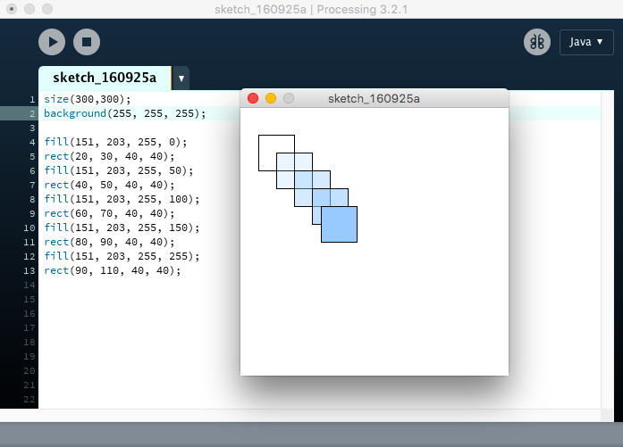This screenshot has height=447, width=623.
Task: Click the editor vertical scrollbar track
Action: [607, 250]
